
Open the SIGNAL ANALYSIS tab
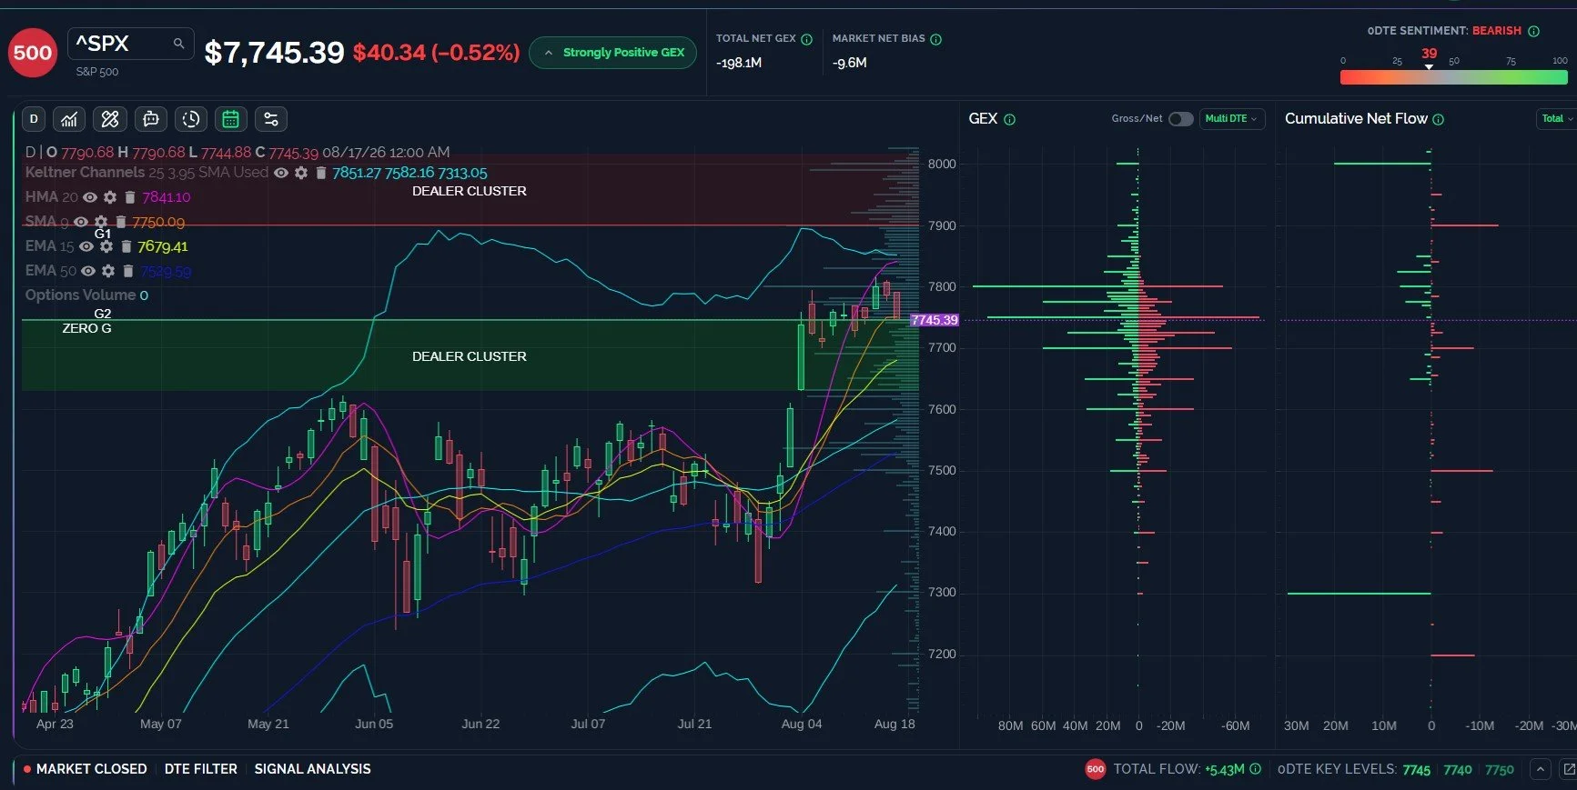pyautogui.click(x=312, y=769)
